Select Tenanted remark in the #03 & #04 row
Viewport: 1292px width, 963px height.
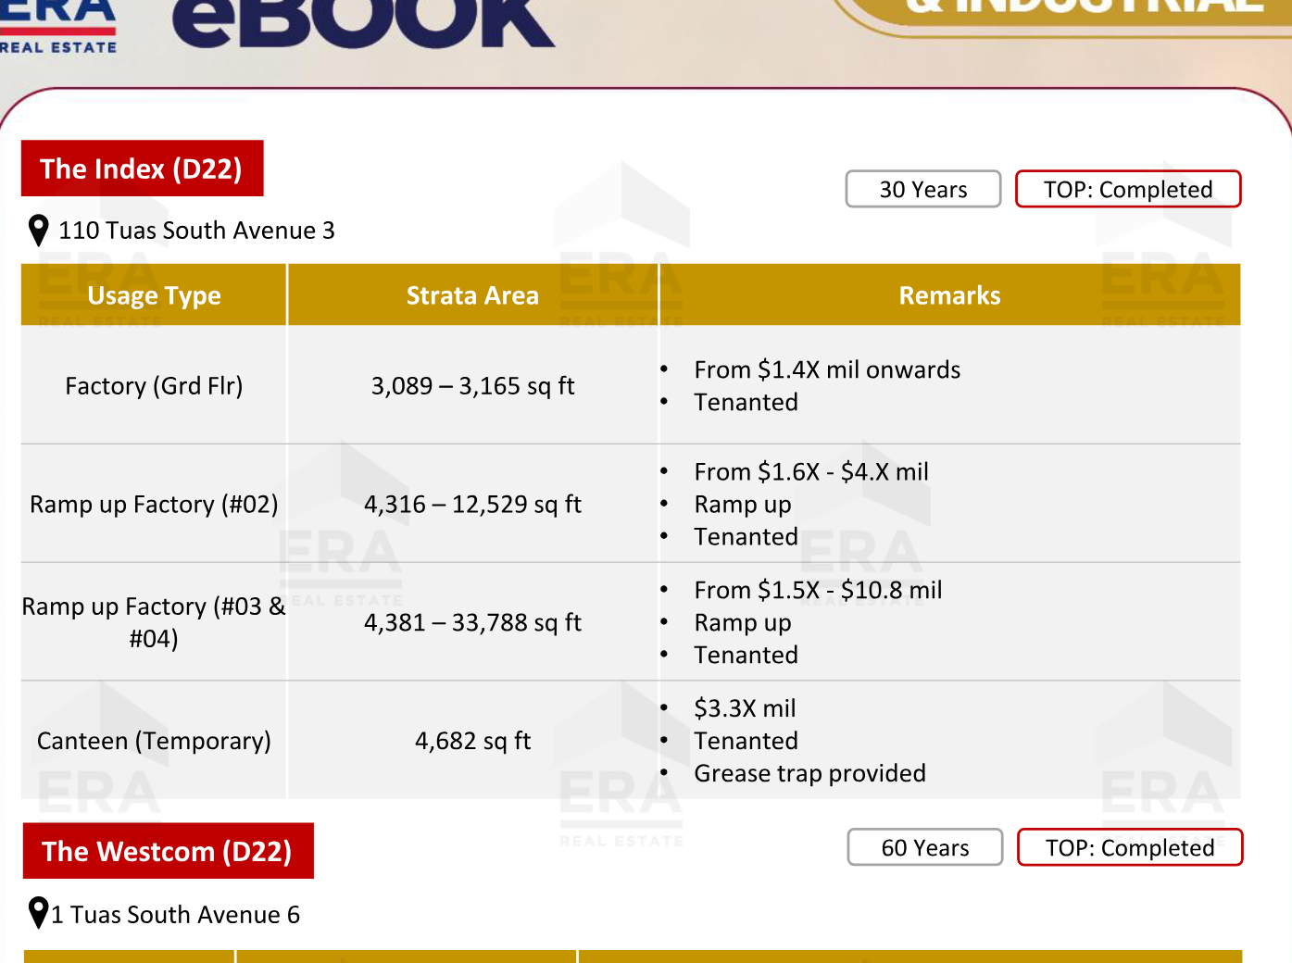[746, 655]
